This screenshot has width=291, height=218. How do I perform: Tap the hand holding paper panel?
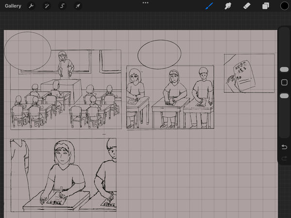click(x=249, y=73)
